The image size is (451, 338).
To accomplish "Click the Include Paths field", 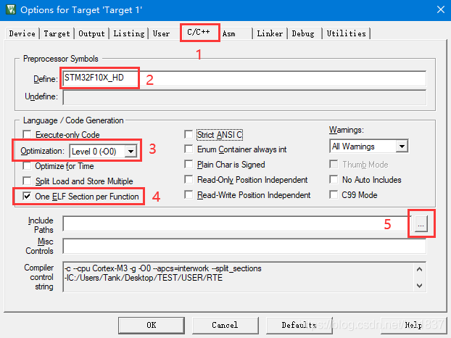I will (237, 224).
